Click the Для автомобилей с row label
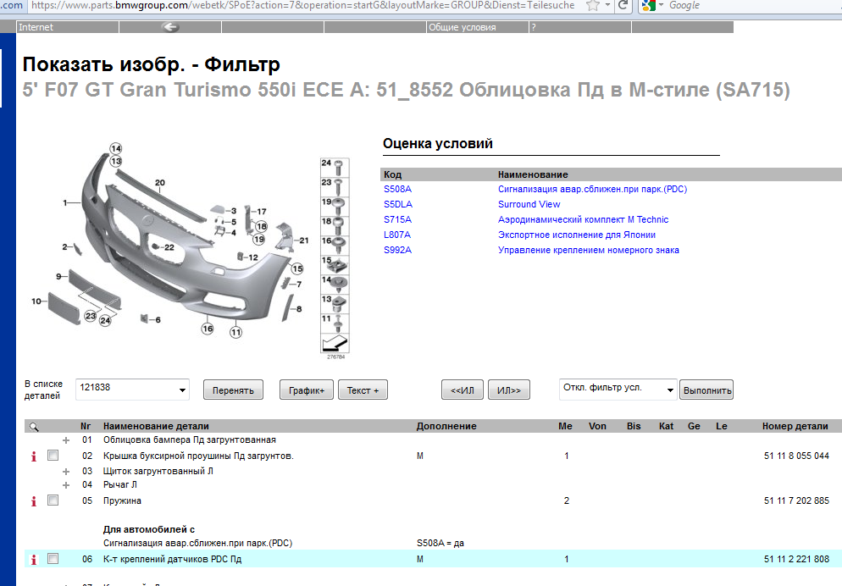Image resolution: width=842 pixels, height=586 pixels. (x=149, y=529)
